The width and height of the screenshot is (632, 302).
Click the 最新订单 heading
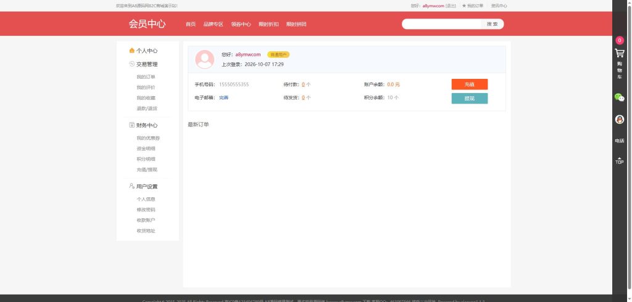[198, 124]
